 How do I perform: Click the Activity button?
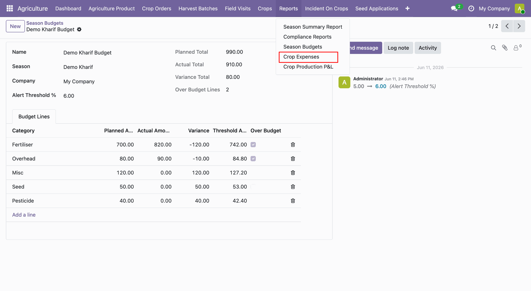pyautogui.click(x=428, y=48)
